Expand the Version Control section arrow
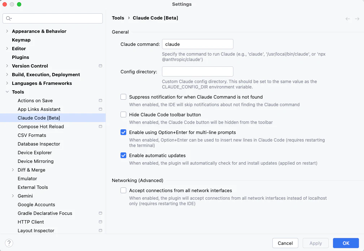 [x=7, y=66]
